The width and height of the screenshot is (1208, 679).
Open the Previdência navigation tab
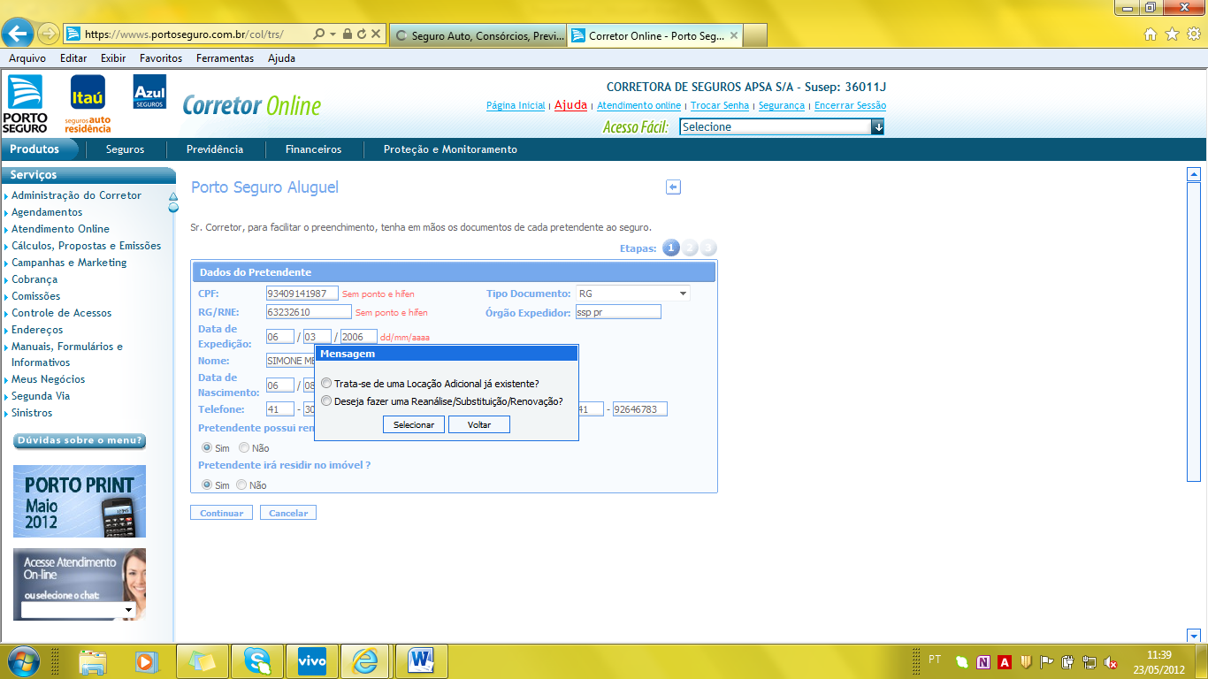215,149
